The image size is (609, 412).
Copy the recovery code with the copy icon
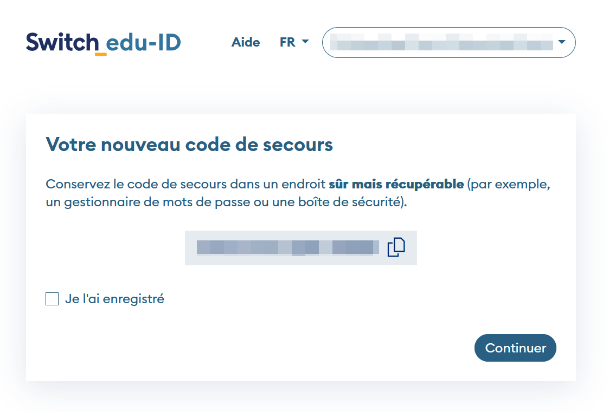tap(396, 247)
